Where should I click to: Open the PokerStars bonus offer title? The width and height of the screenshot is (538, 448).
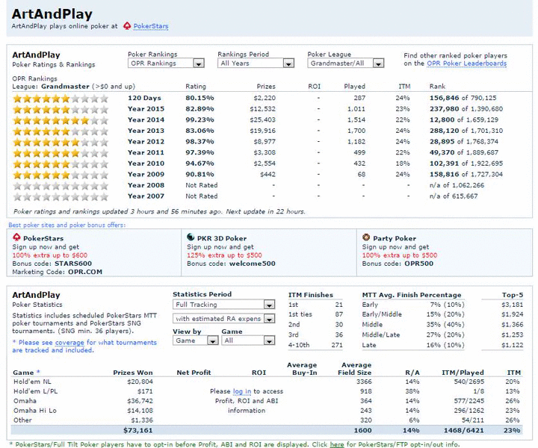point(43,238)
